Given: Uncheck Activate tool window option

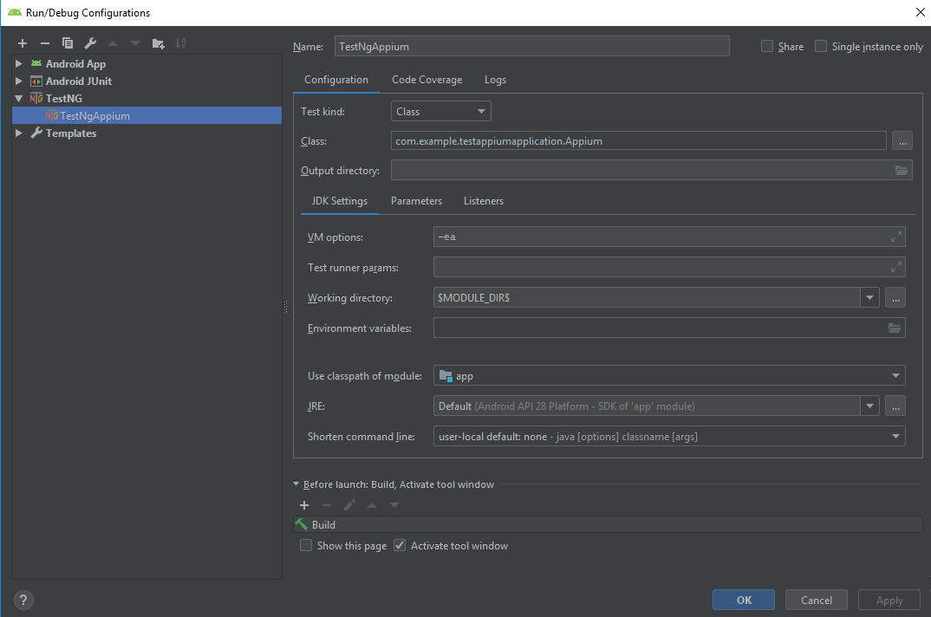Looking at the screenshot, I should click(x=400, y=545).
